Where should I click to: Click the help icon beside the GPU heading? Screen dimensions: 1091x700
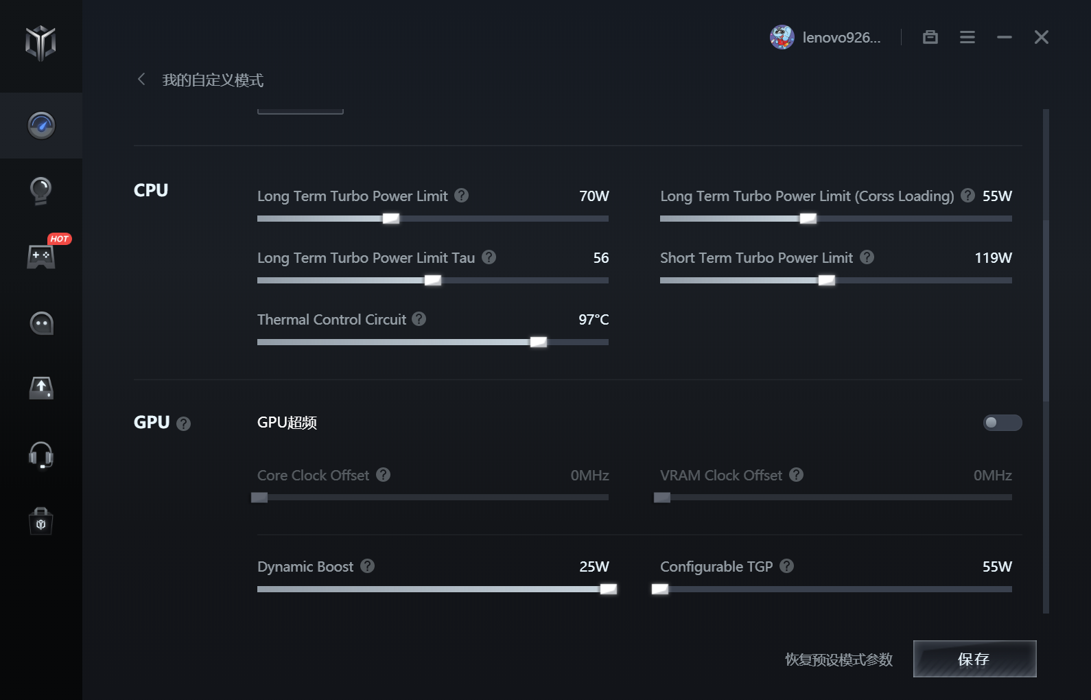tap(183, 423)
